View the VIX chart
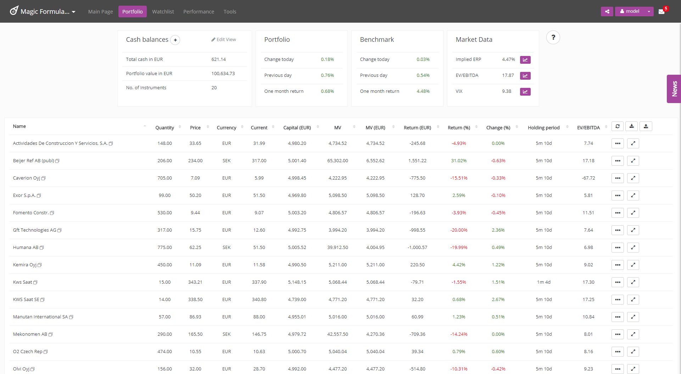Viewport: 681px width, 374px height. click(525, 91)
